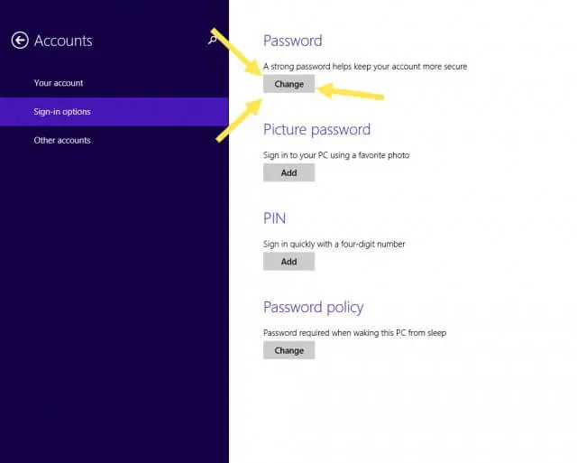Click the PIN section heading
The width and height of the screenshot is (577, 463).
274,218
